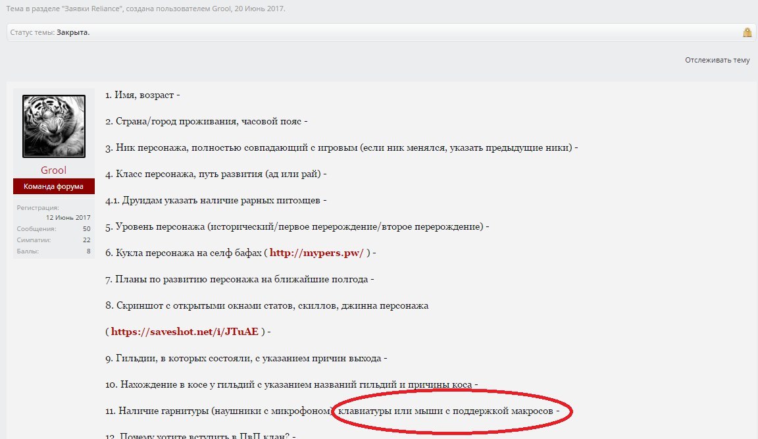Open the http://mypers.pw/ link
The image size is (758, 439).
(x=316, y=253)
